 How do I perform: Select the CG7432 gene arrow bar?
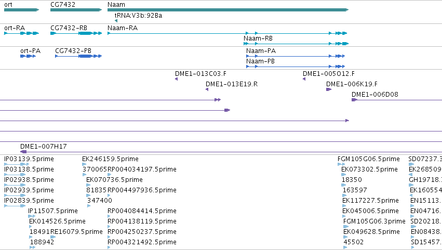76,10
